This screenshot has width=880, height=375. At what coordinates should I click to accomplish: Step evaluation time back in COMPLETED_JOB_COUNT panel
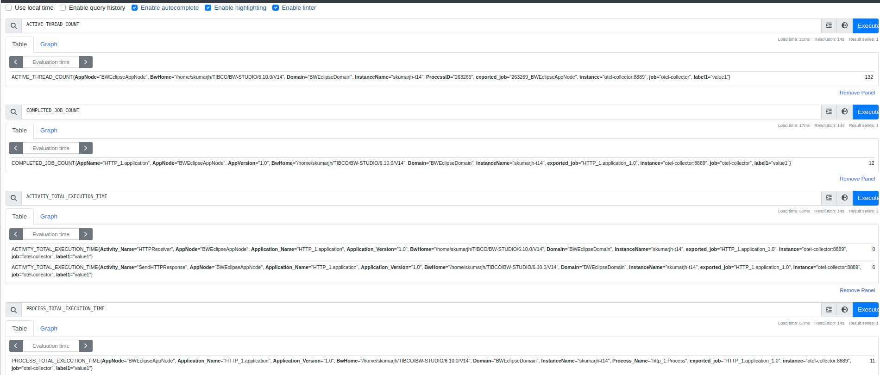(16, 148)
